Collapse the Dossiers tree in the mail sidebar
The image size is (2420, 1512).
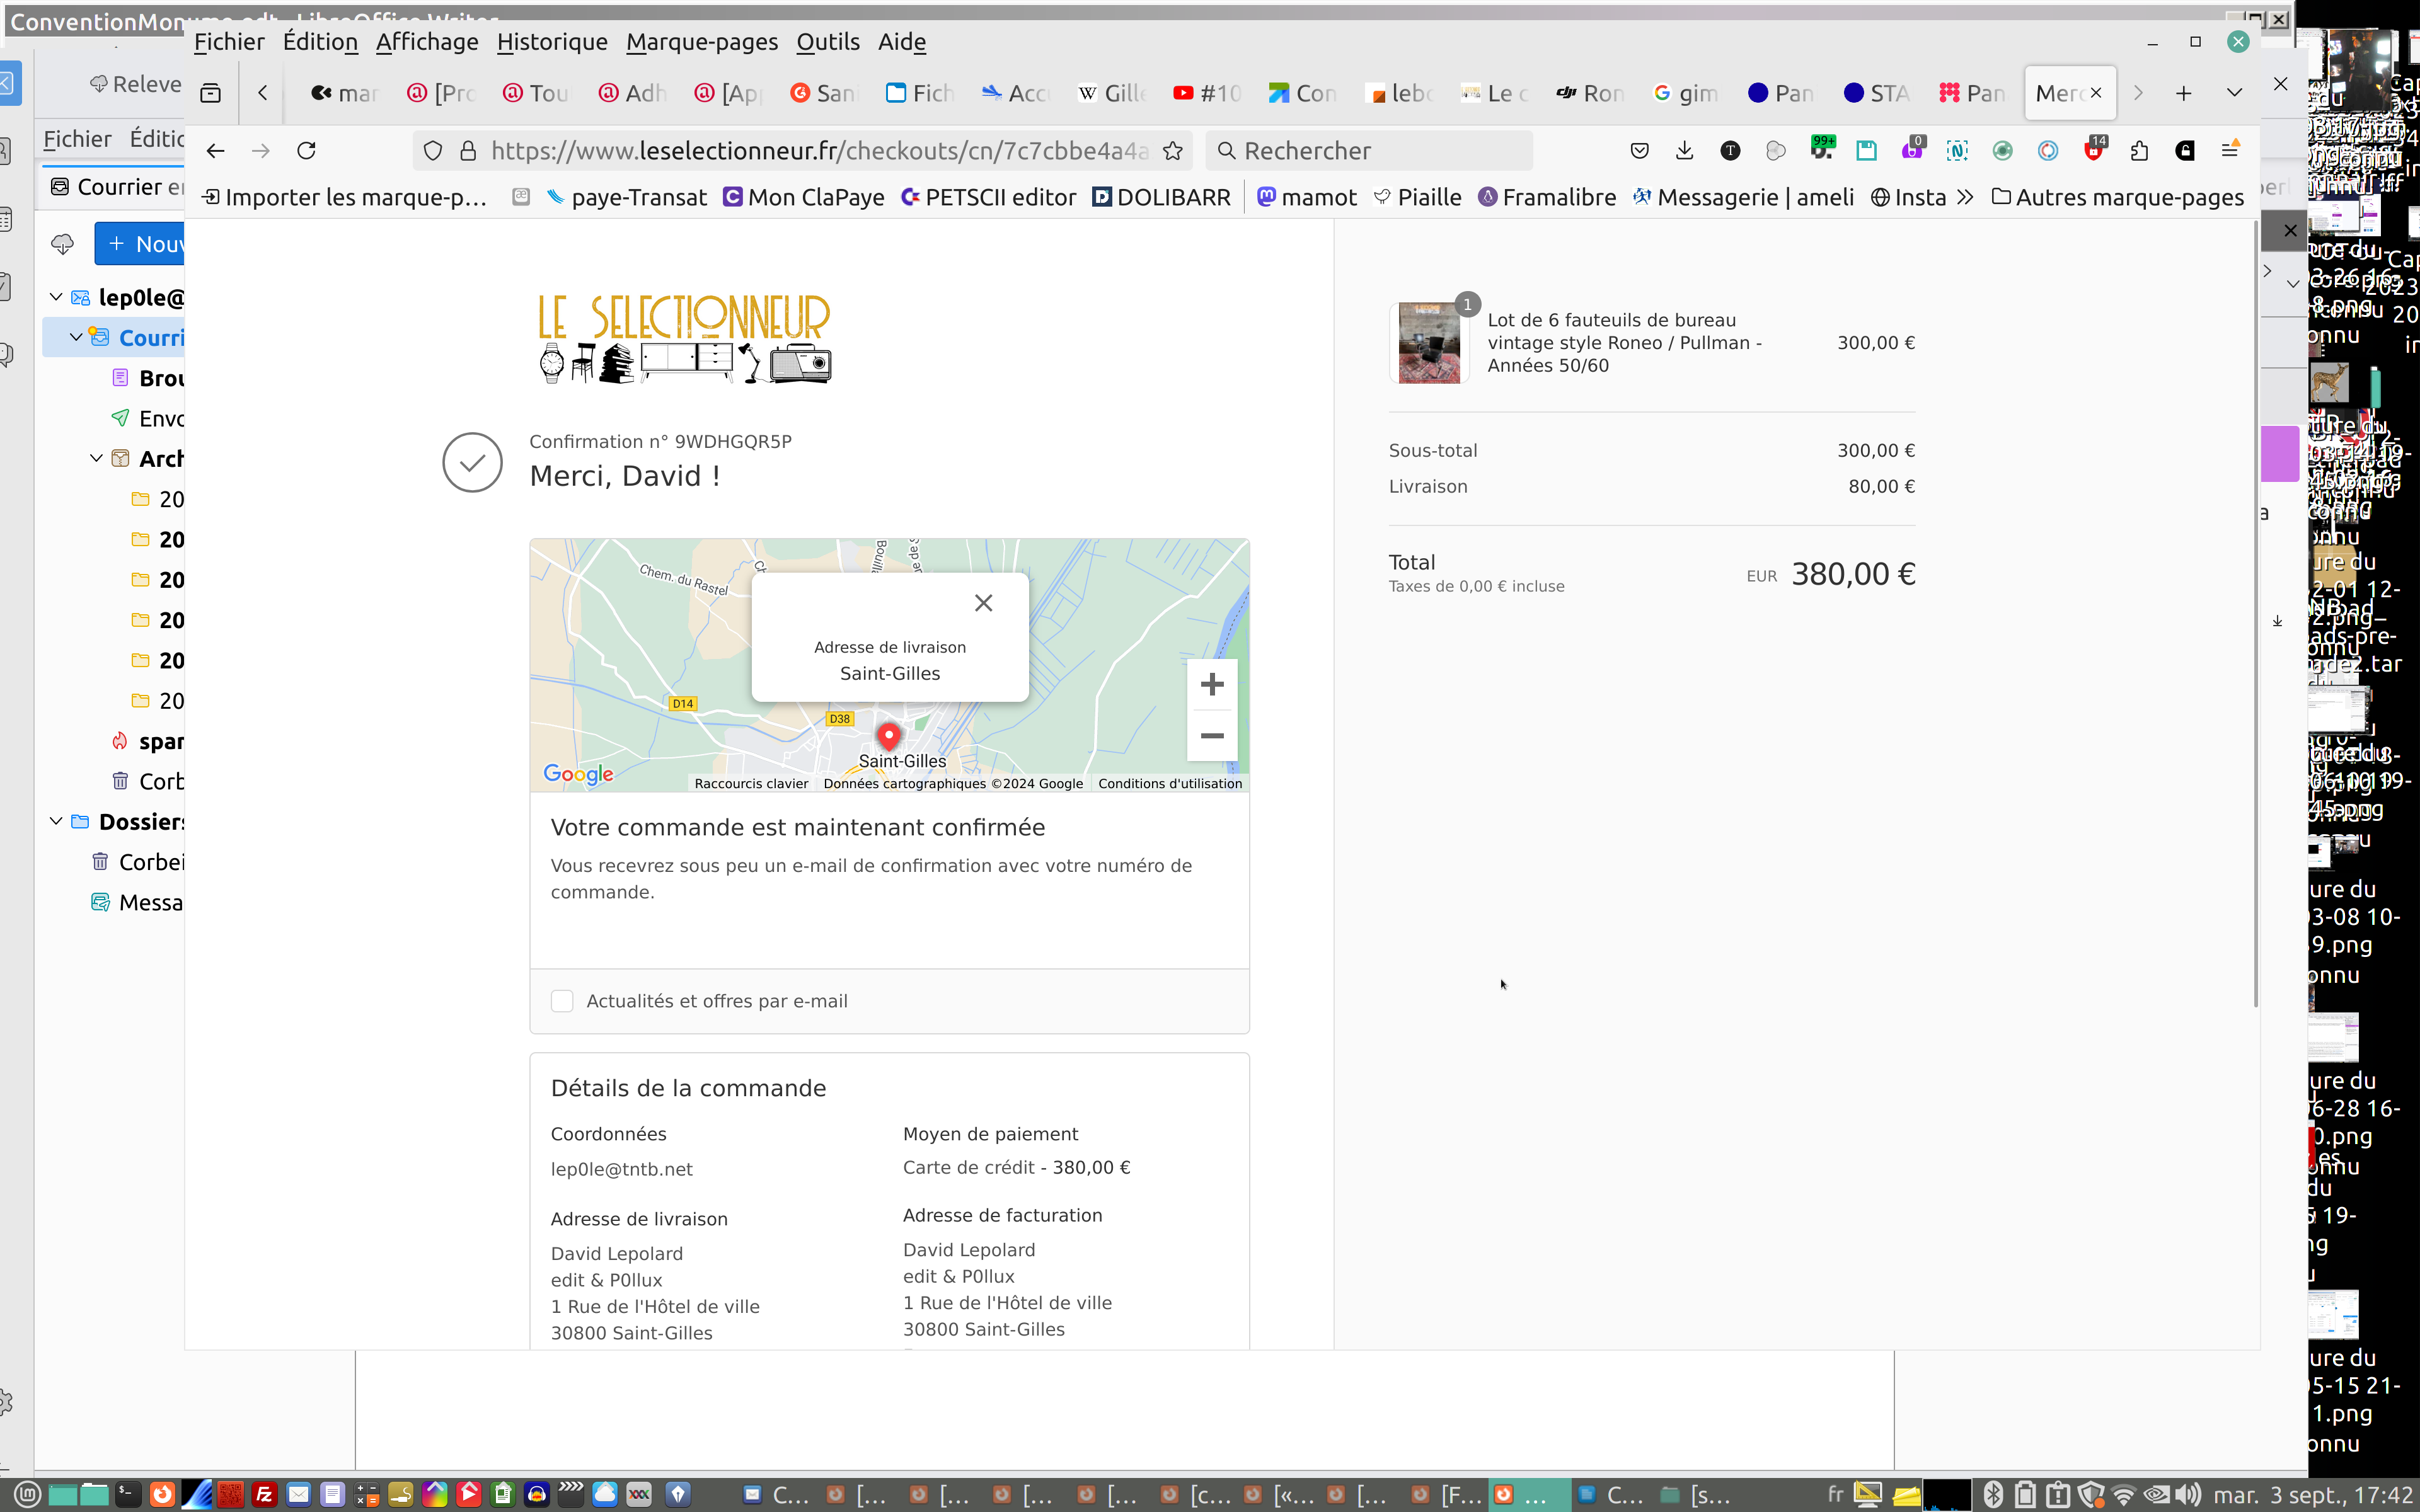click(x=56, y=821)
